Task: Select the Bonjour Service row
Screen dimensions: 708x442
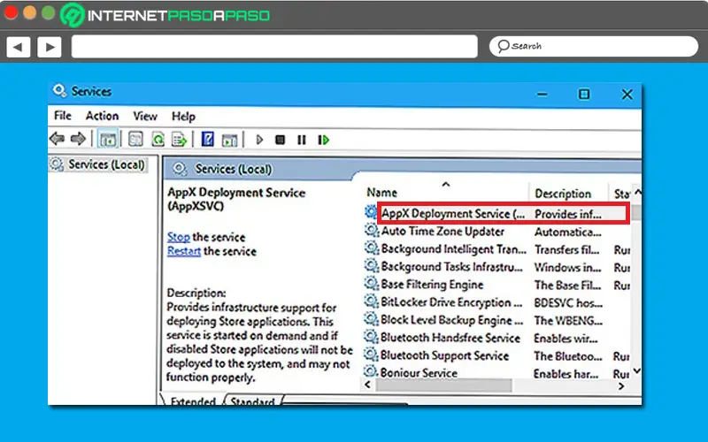Action: click(496, 372)
